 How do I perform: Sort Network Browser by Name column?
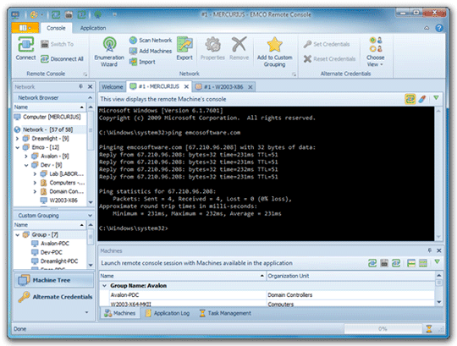pyautogui.click(x=49, y=107)
